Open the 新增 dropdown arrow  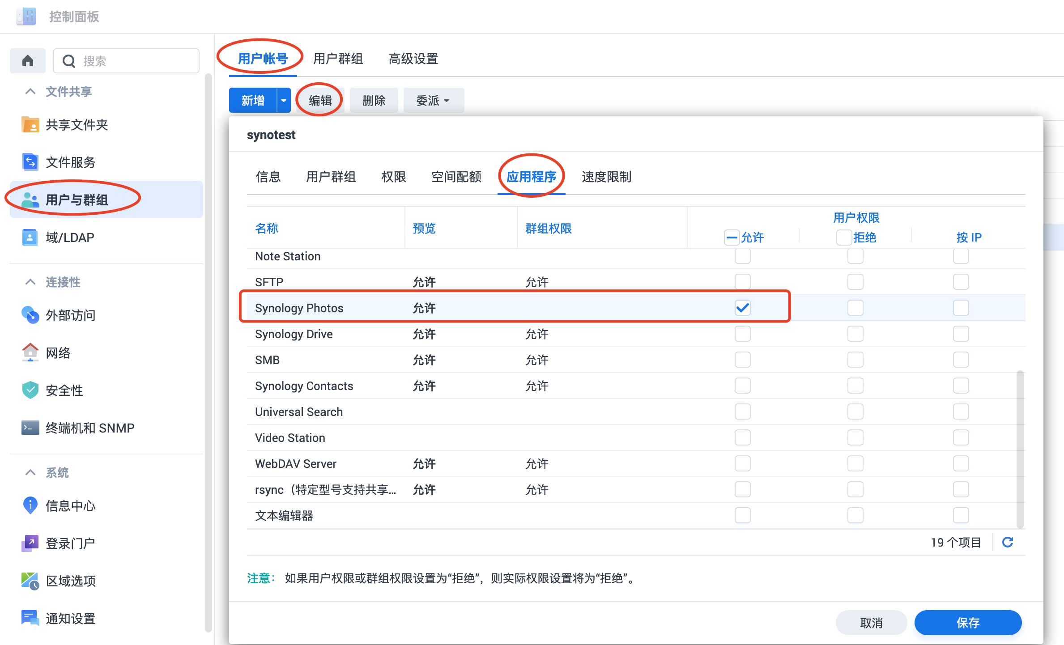(284, 100)
